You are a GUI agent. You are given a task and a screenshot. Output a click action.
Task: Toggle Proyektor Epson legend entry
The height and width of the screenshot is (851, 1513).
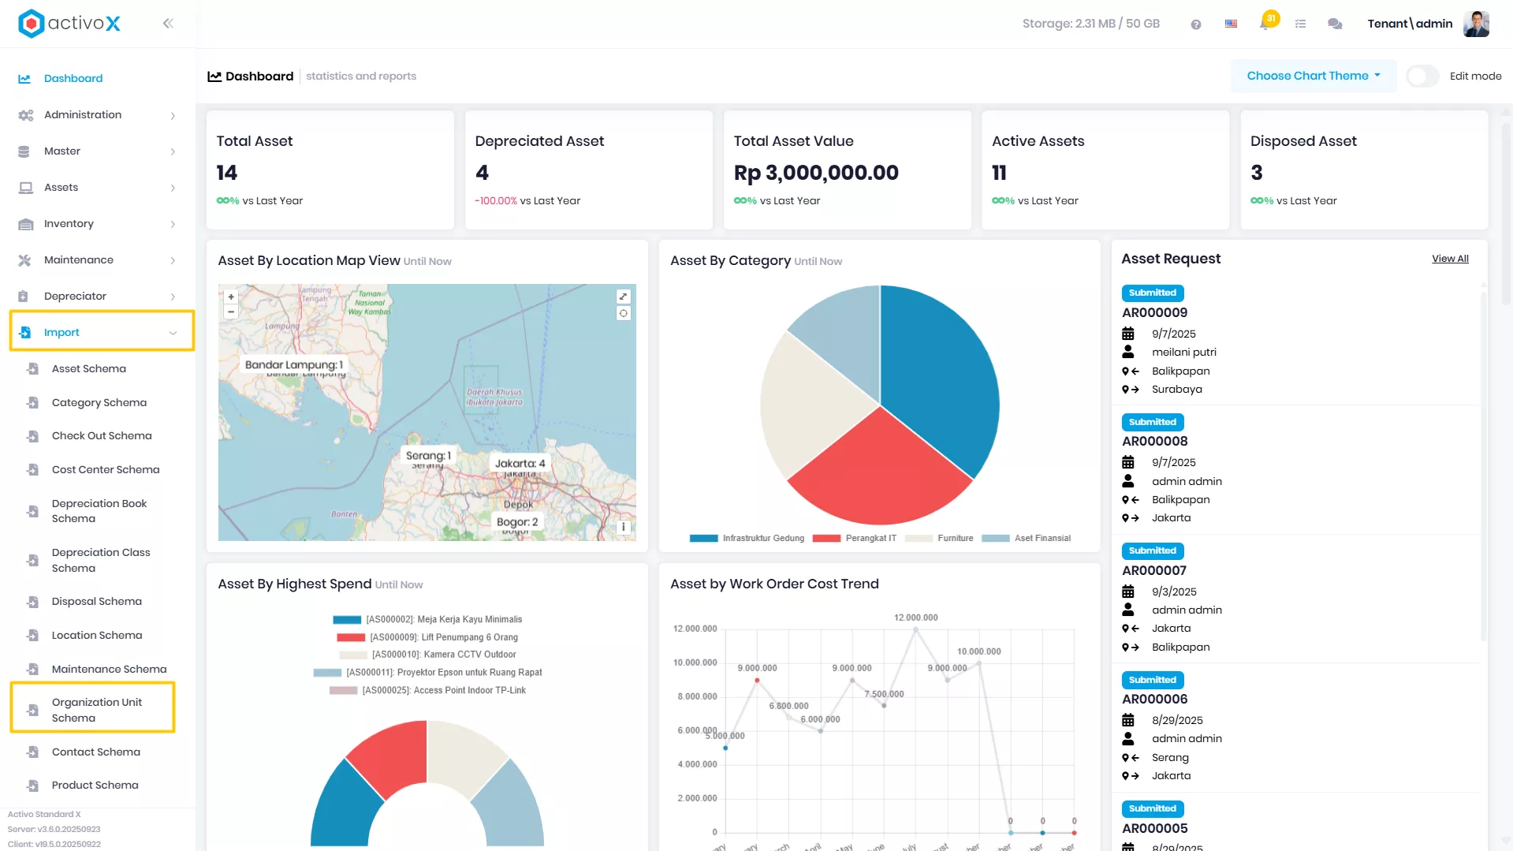[x=427, y=673]
